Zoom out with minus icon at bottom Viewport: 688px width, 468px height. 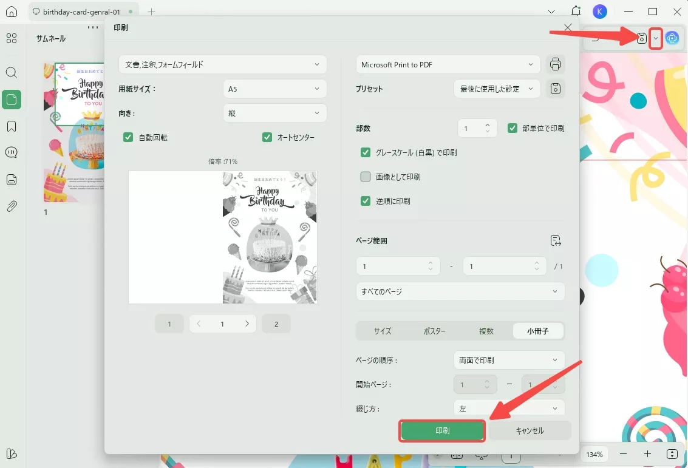(624, 454)
